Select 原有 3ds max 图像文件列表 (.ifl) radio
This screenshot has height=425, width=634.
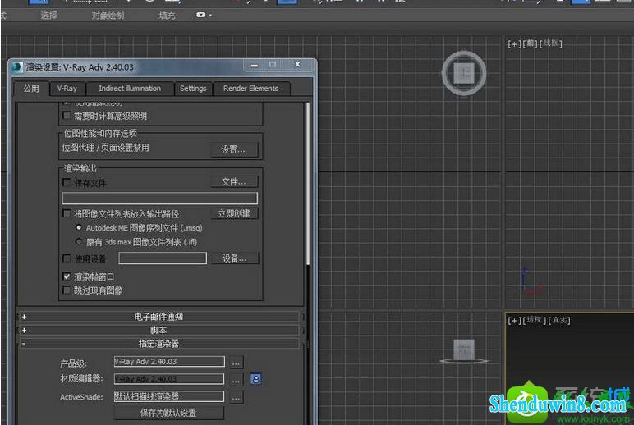79,241
